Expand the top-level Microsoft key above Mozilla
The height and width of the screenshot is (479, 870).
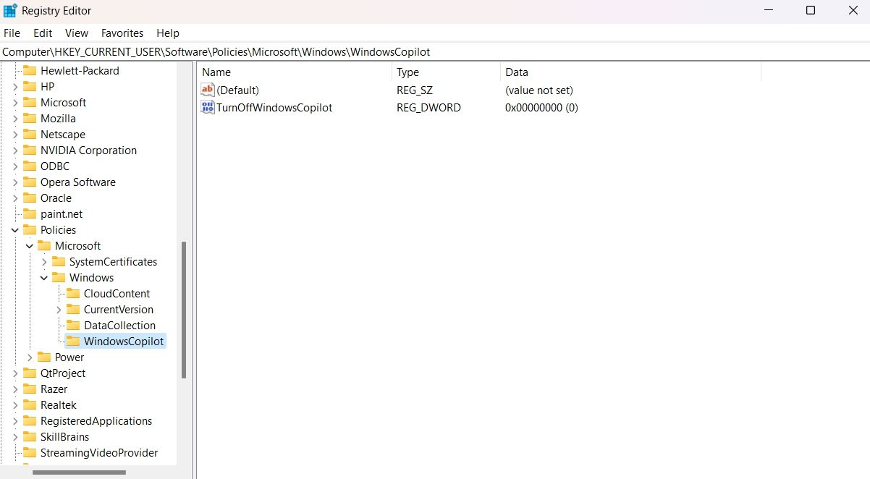pyautogui.click(x=15, y=103)
